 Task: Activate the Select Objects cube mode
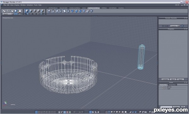[x=27, y=11]
